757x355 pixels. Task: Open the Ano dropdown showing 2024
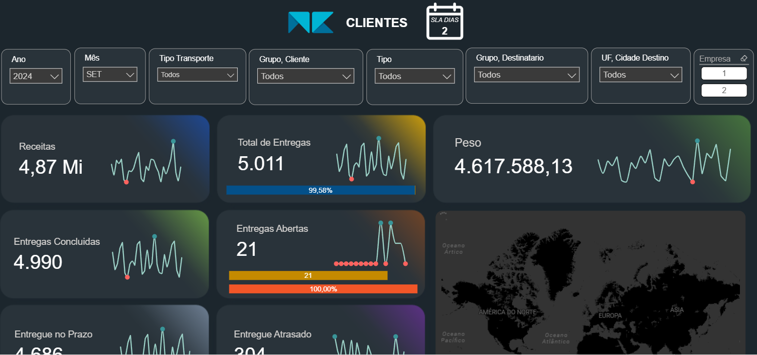(36, 76)
